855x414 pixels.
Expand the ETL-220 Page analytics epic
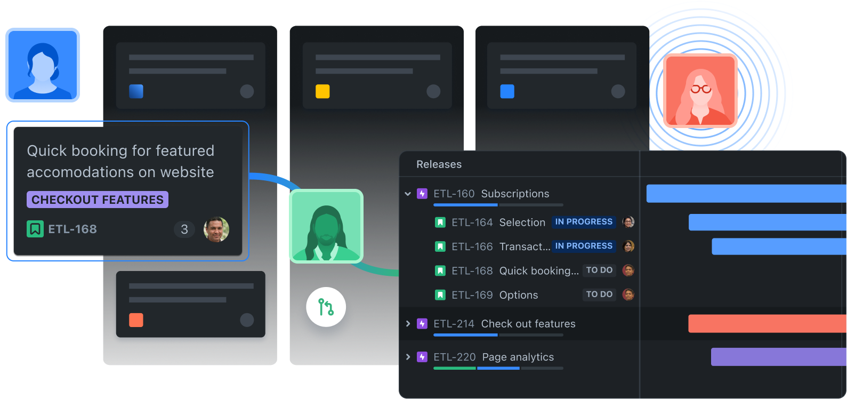click(408, 357)
